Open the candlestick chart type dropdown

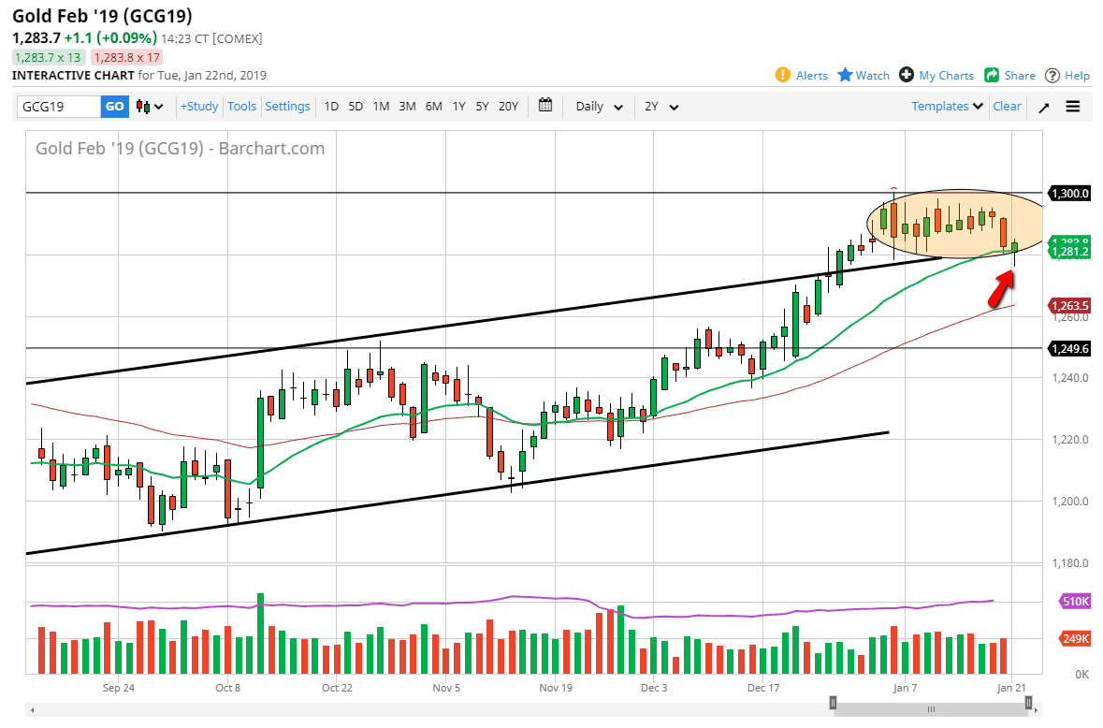pos(150,107)
